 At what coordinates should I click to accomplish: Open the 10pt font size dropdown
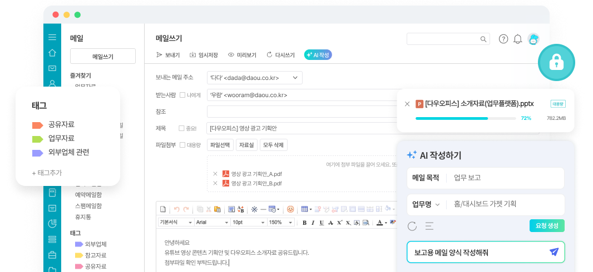pyautogui.click(x=249, y=222)
